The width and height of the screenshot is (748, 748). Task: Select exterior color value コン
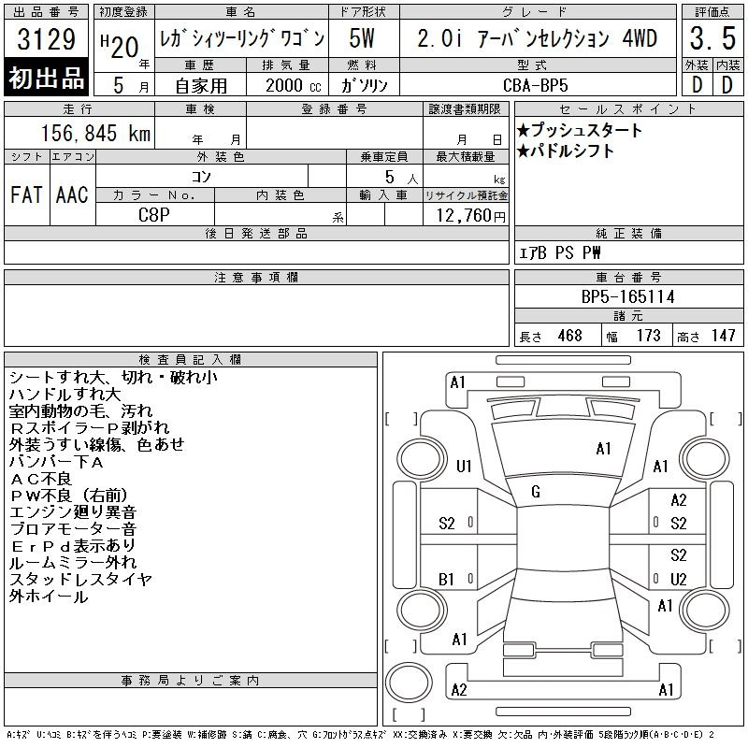click(x=201, y=177)
